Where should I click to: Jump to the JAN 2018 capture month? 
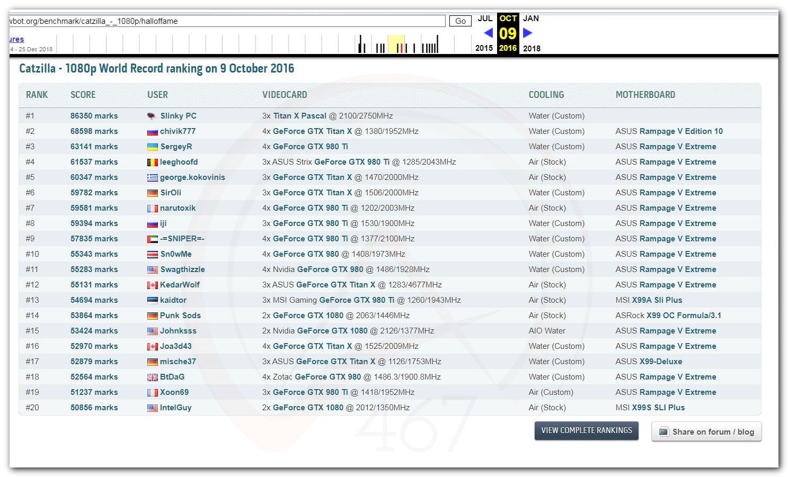pyautogui.click(x=532, y=33)
